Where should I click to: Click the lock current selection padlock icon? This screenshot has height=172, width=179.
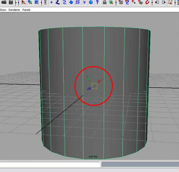[105, 3]
